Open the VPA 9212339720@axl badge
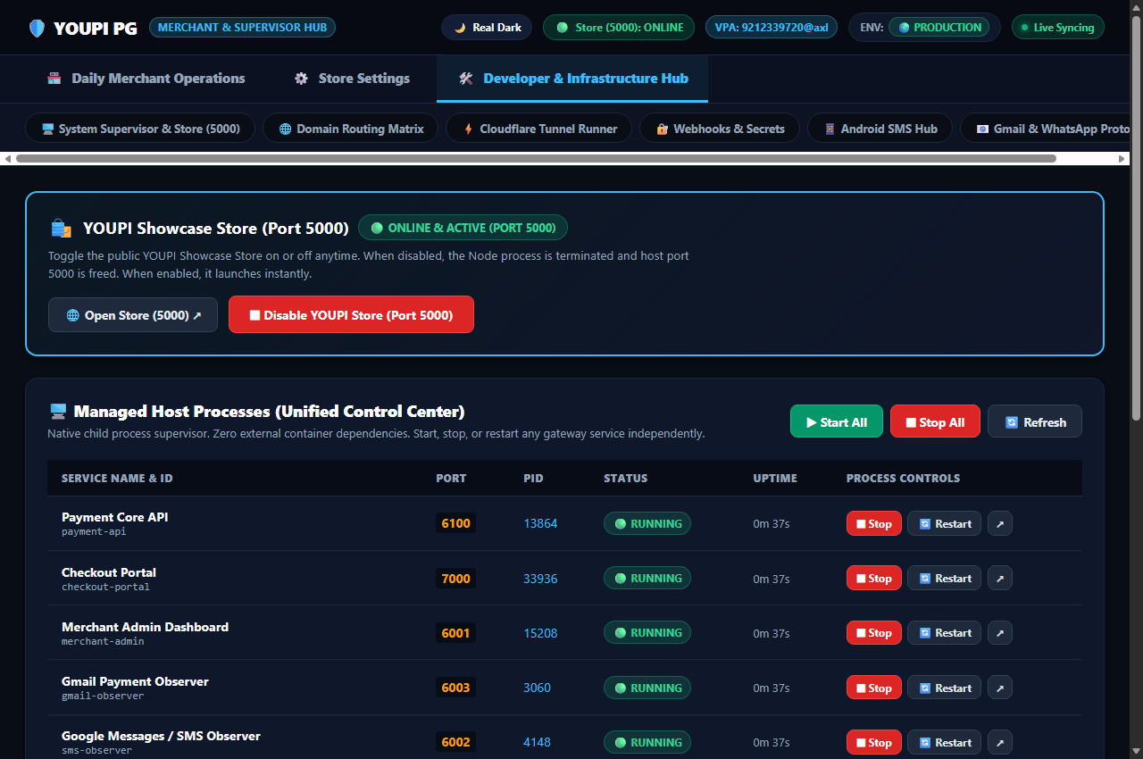The image size is (1143, 759). click(772, 28)
